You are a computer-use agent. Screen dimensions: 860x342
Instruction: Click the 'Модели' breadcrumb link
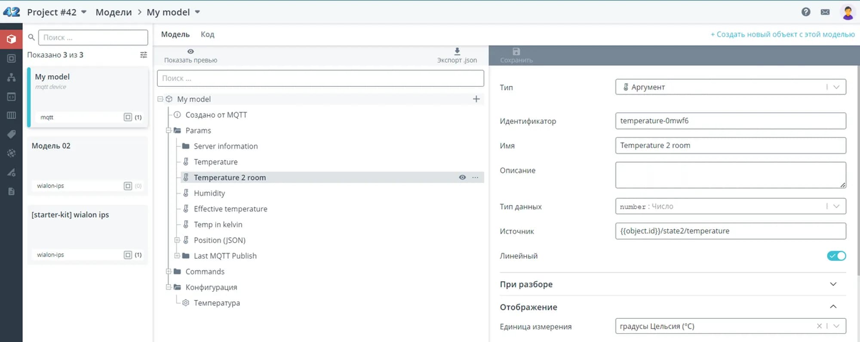point(114,12)
